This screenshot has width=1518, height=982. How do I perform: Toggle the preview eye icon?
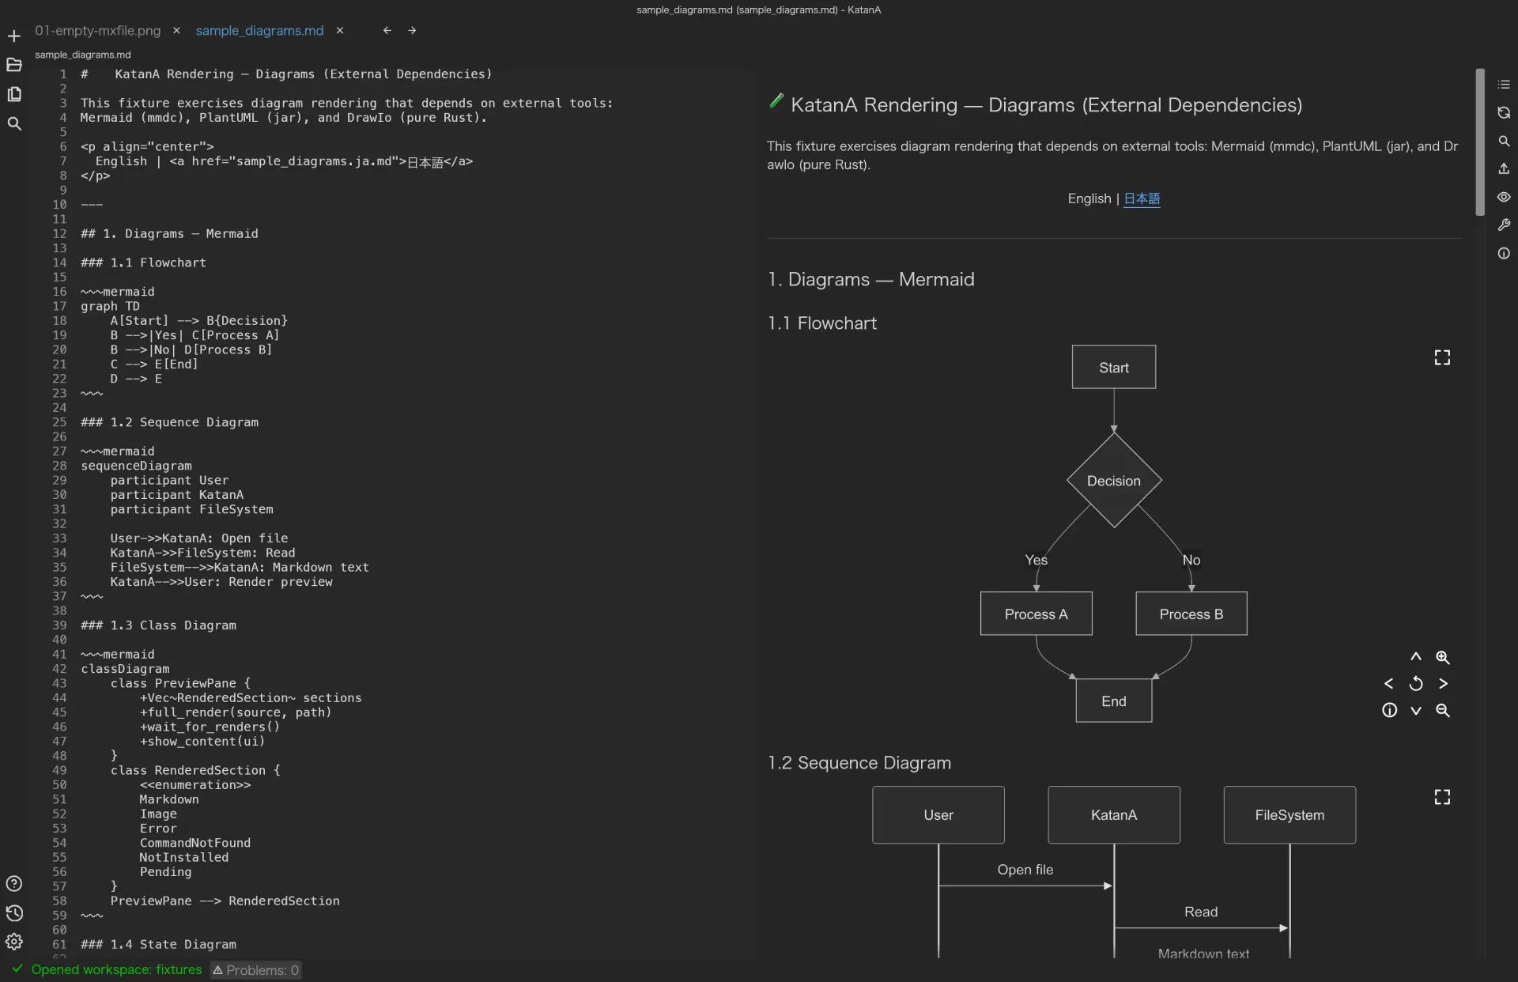point(1504,197)
